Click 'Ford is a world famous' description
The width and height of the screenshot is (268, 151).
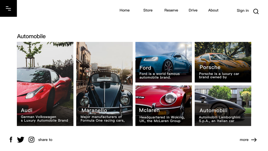(159, 75)
